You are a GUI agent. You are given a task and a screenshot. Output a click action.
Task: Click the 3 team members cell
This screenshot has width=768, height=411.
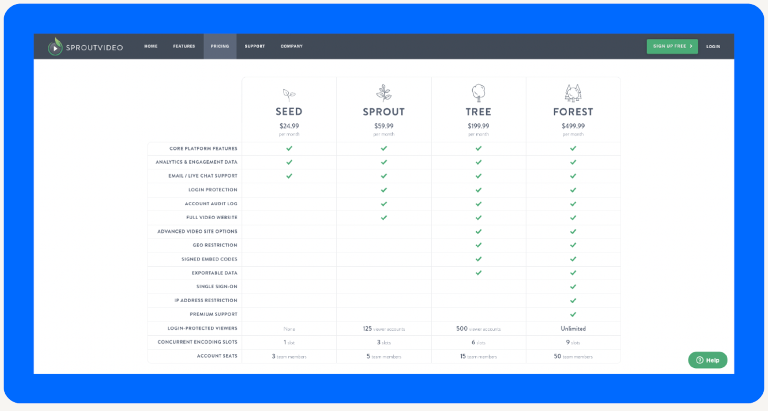tap(289, 356)
